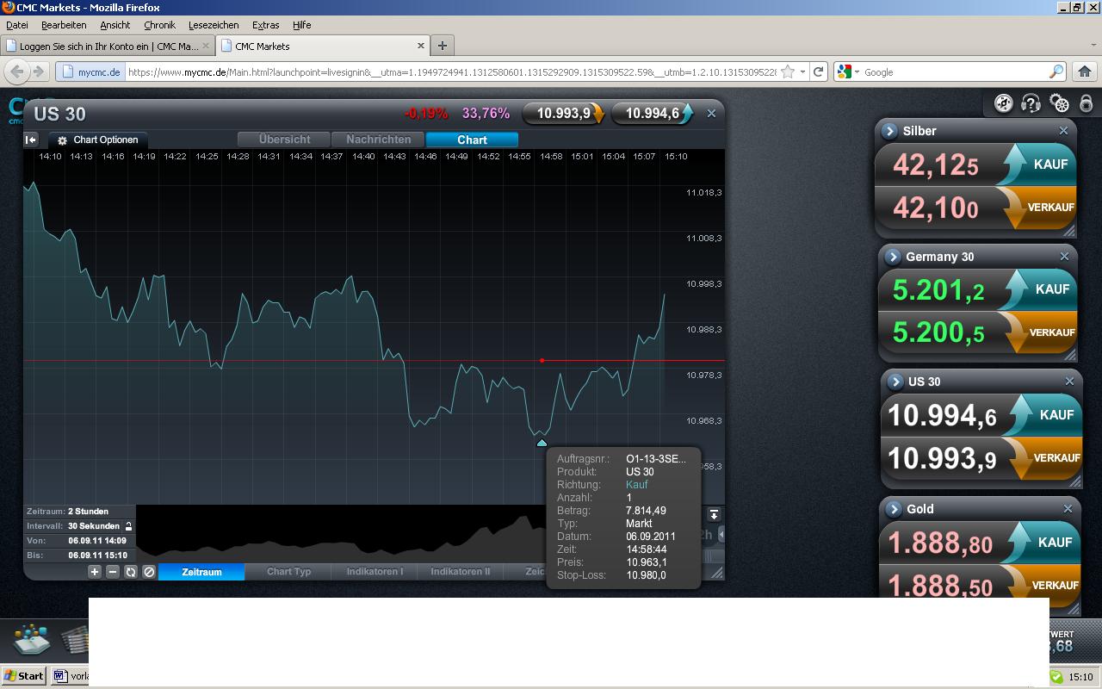The image size is (1102, 689).
Task: Open platform settings gears icon
Action: [x=1060, y=104]
